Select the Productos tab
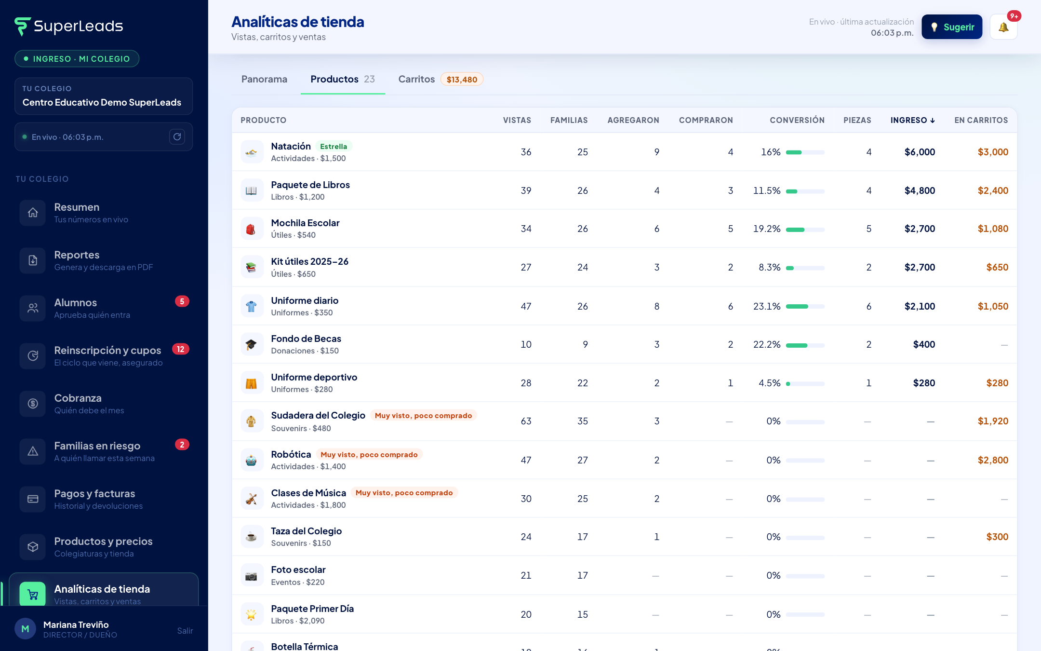The width and height of the screenshot is (1041, 651). tap(343, 79)
